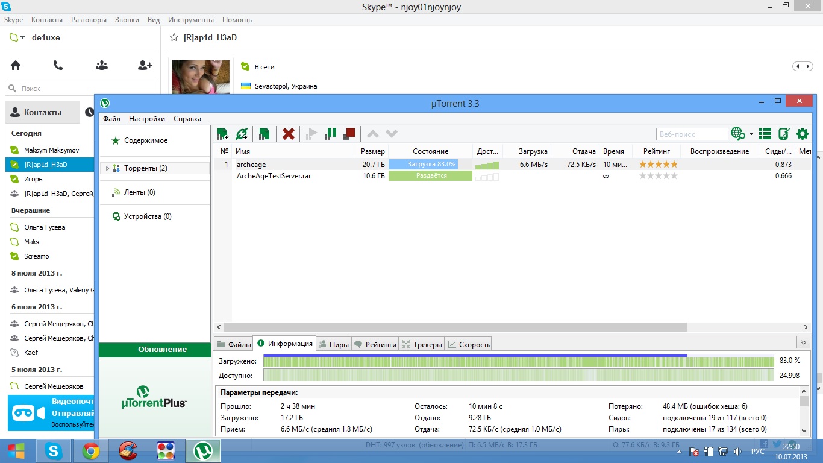
Task: Click the Skype call phones icon
Action: (x=58, y=65)
